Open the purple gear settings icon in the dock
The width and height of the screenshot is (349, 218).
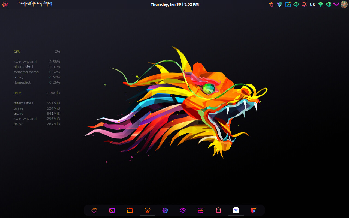tap(183, 210)
